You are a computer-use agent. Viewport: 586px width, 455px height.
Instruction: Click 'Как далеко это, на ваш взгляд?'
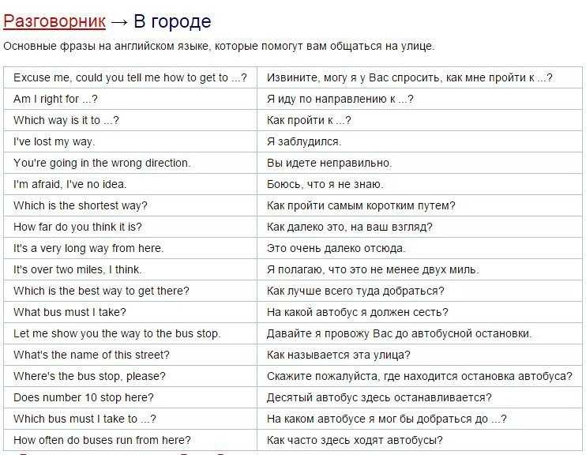pos(349,227)
